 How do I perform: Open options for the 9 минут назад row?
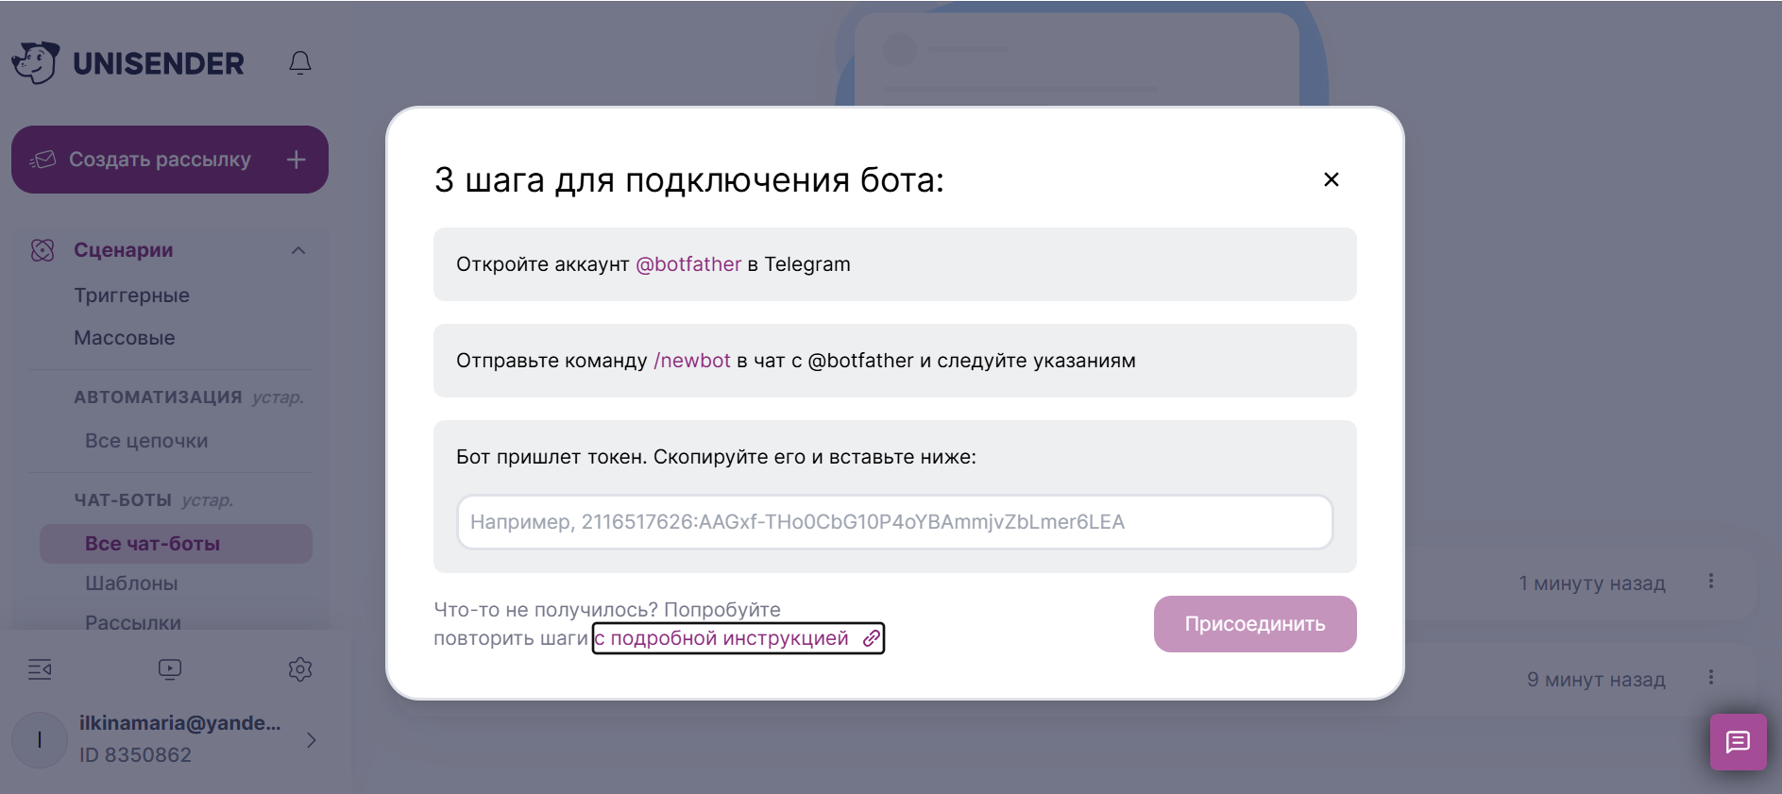[x=1710, y=678]
